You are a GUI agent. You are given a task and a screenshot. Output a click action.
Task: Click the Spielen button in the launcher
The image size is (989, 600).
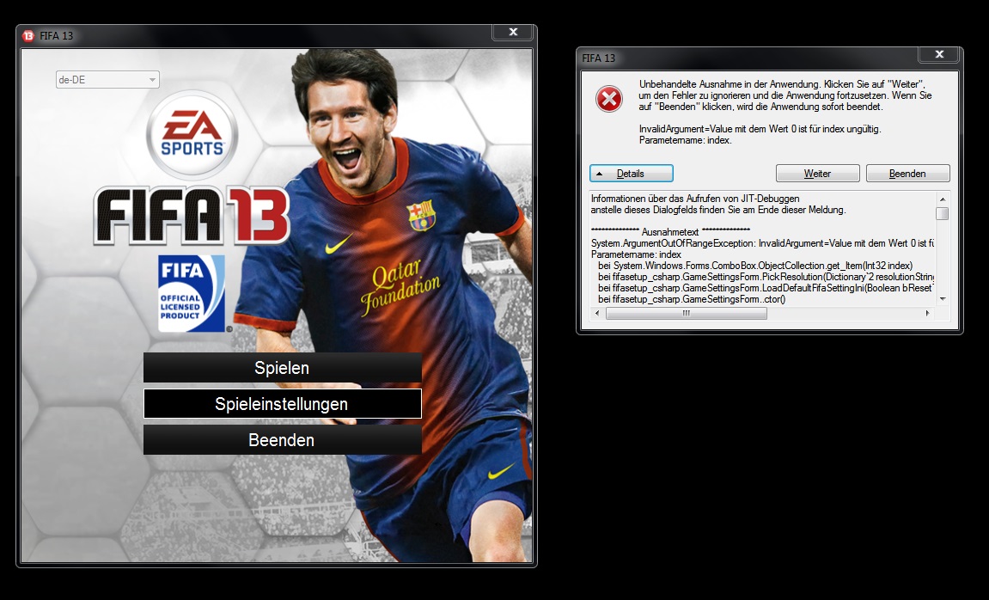click(x=282, y=368)
